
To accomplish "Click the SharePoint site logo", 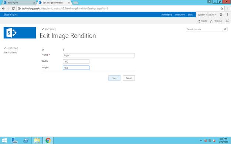I will click(x=20, y=33).
